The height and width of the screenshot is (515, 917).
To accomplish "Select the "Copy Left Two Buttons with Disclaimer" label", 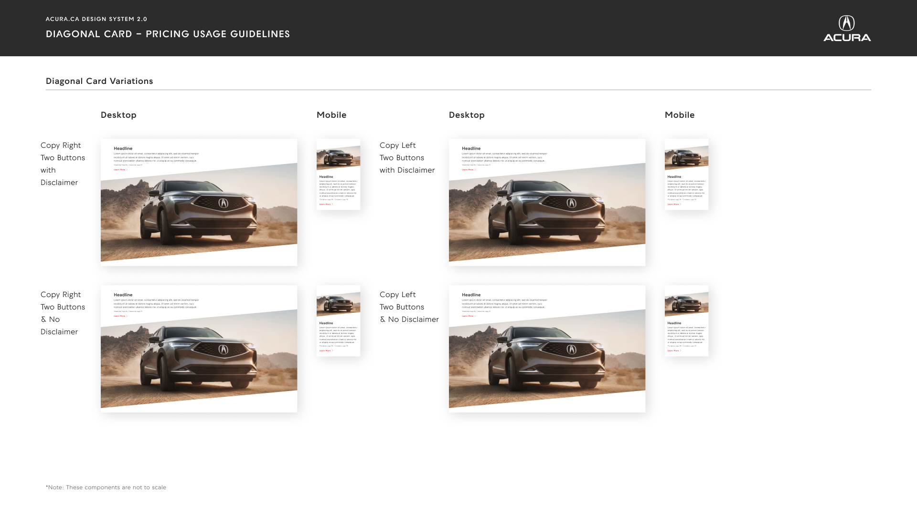I will [x=407, y=158].
